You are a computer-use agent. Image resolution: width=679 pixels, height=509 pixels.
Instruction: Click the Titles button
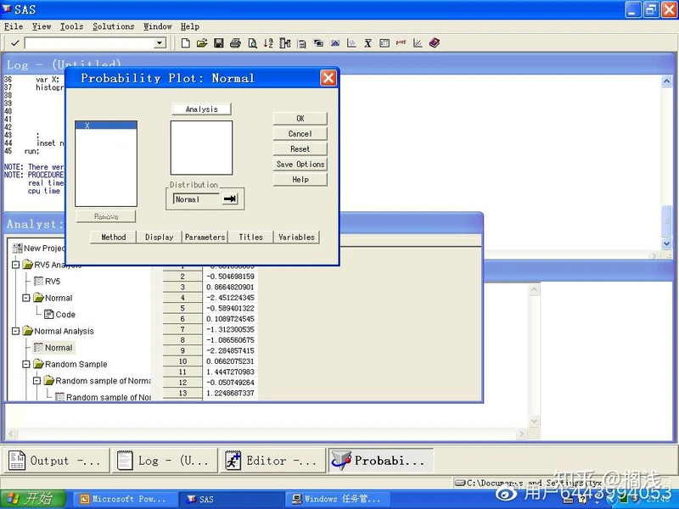point(250,238)
